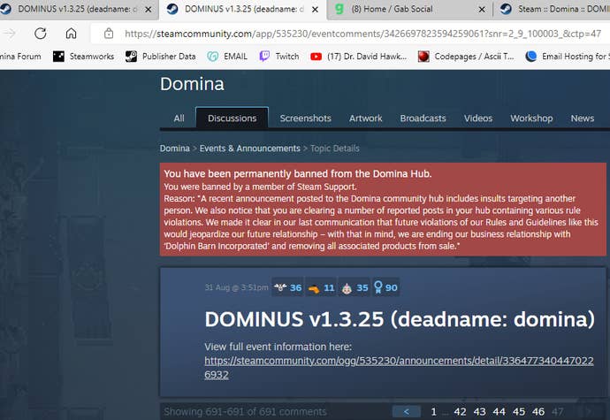This screenshot has width=610, height=420.
Task: Switch to the Gab Social browser tab
Action: (411, 10)
